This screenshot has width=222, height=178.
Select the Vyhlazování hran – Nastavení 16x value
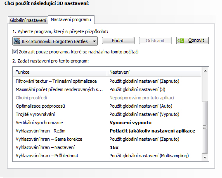[x=114, y=147]
